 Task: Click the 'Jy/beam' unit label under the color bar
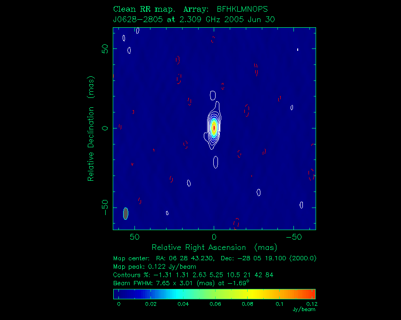pyautogui.click(x=304, y=309)
